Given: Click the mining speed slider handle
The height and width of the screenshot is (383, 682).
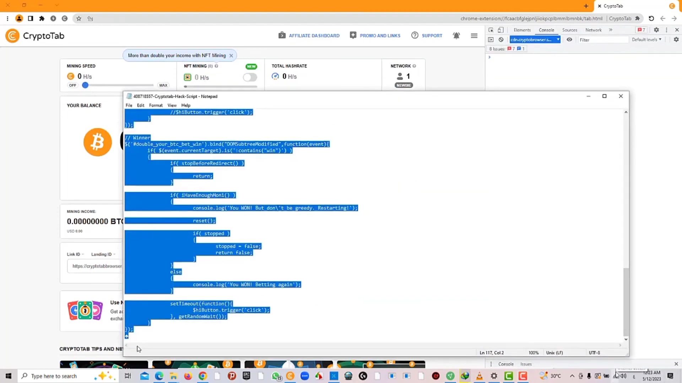Looking at the screenshot, I should [x=85, y=85].
